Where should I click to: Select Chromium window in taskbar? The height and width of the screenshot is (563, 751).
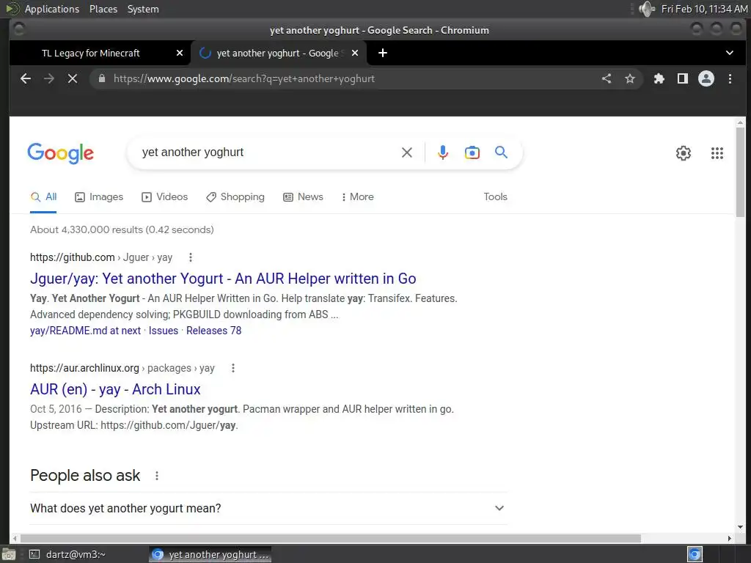[210, 554]
